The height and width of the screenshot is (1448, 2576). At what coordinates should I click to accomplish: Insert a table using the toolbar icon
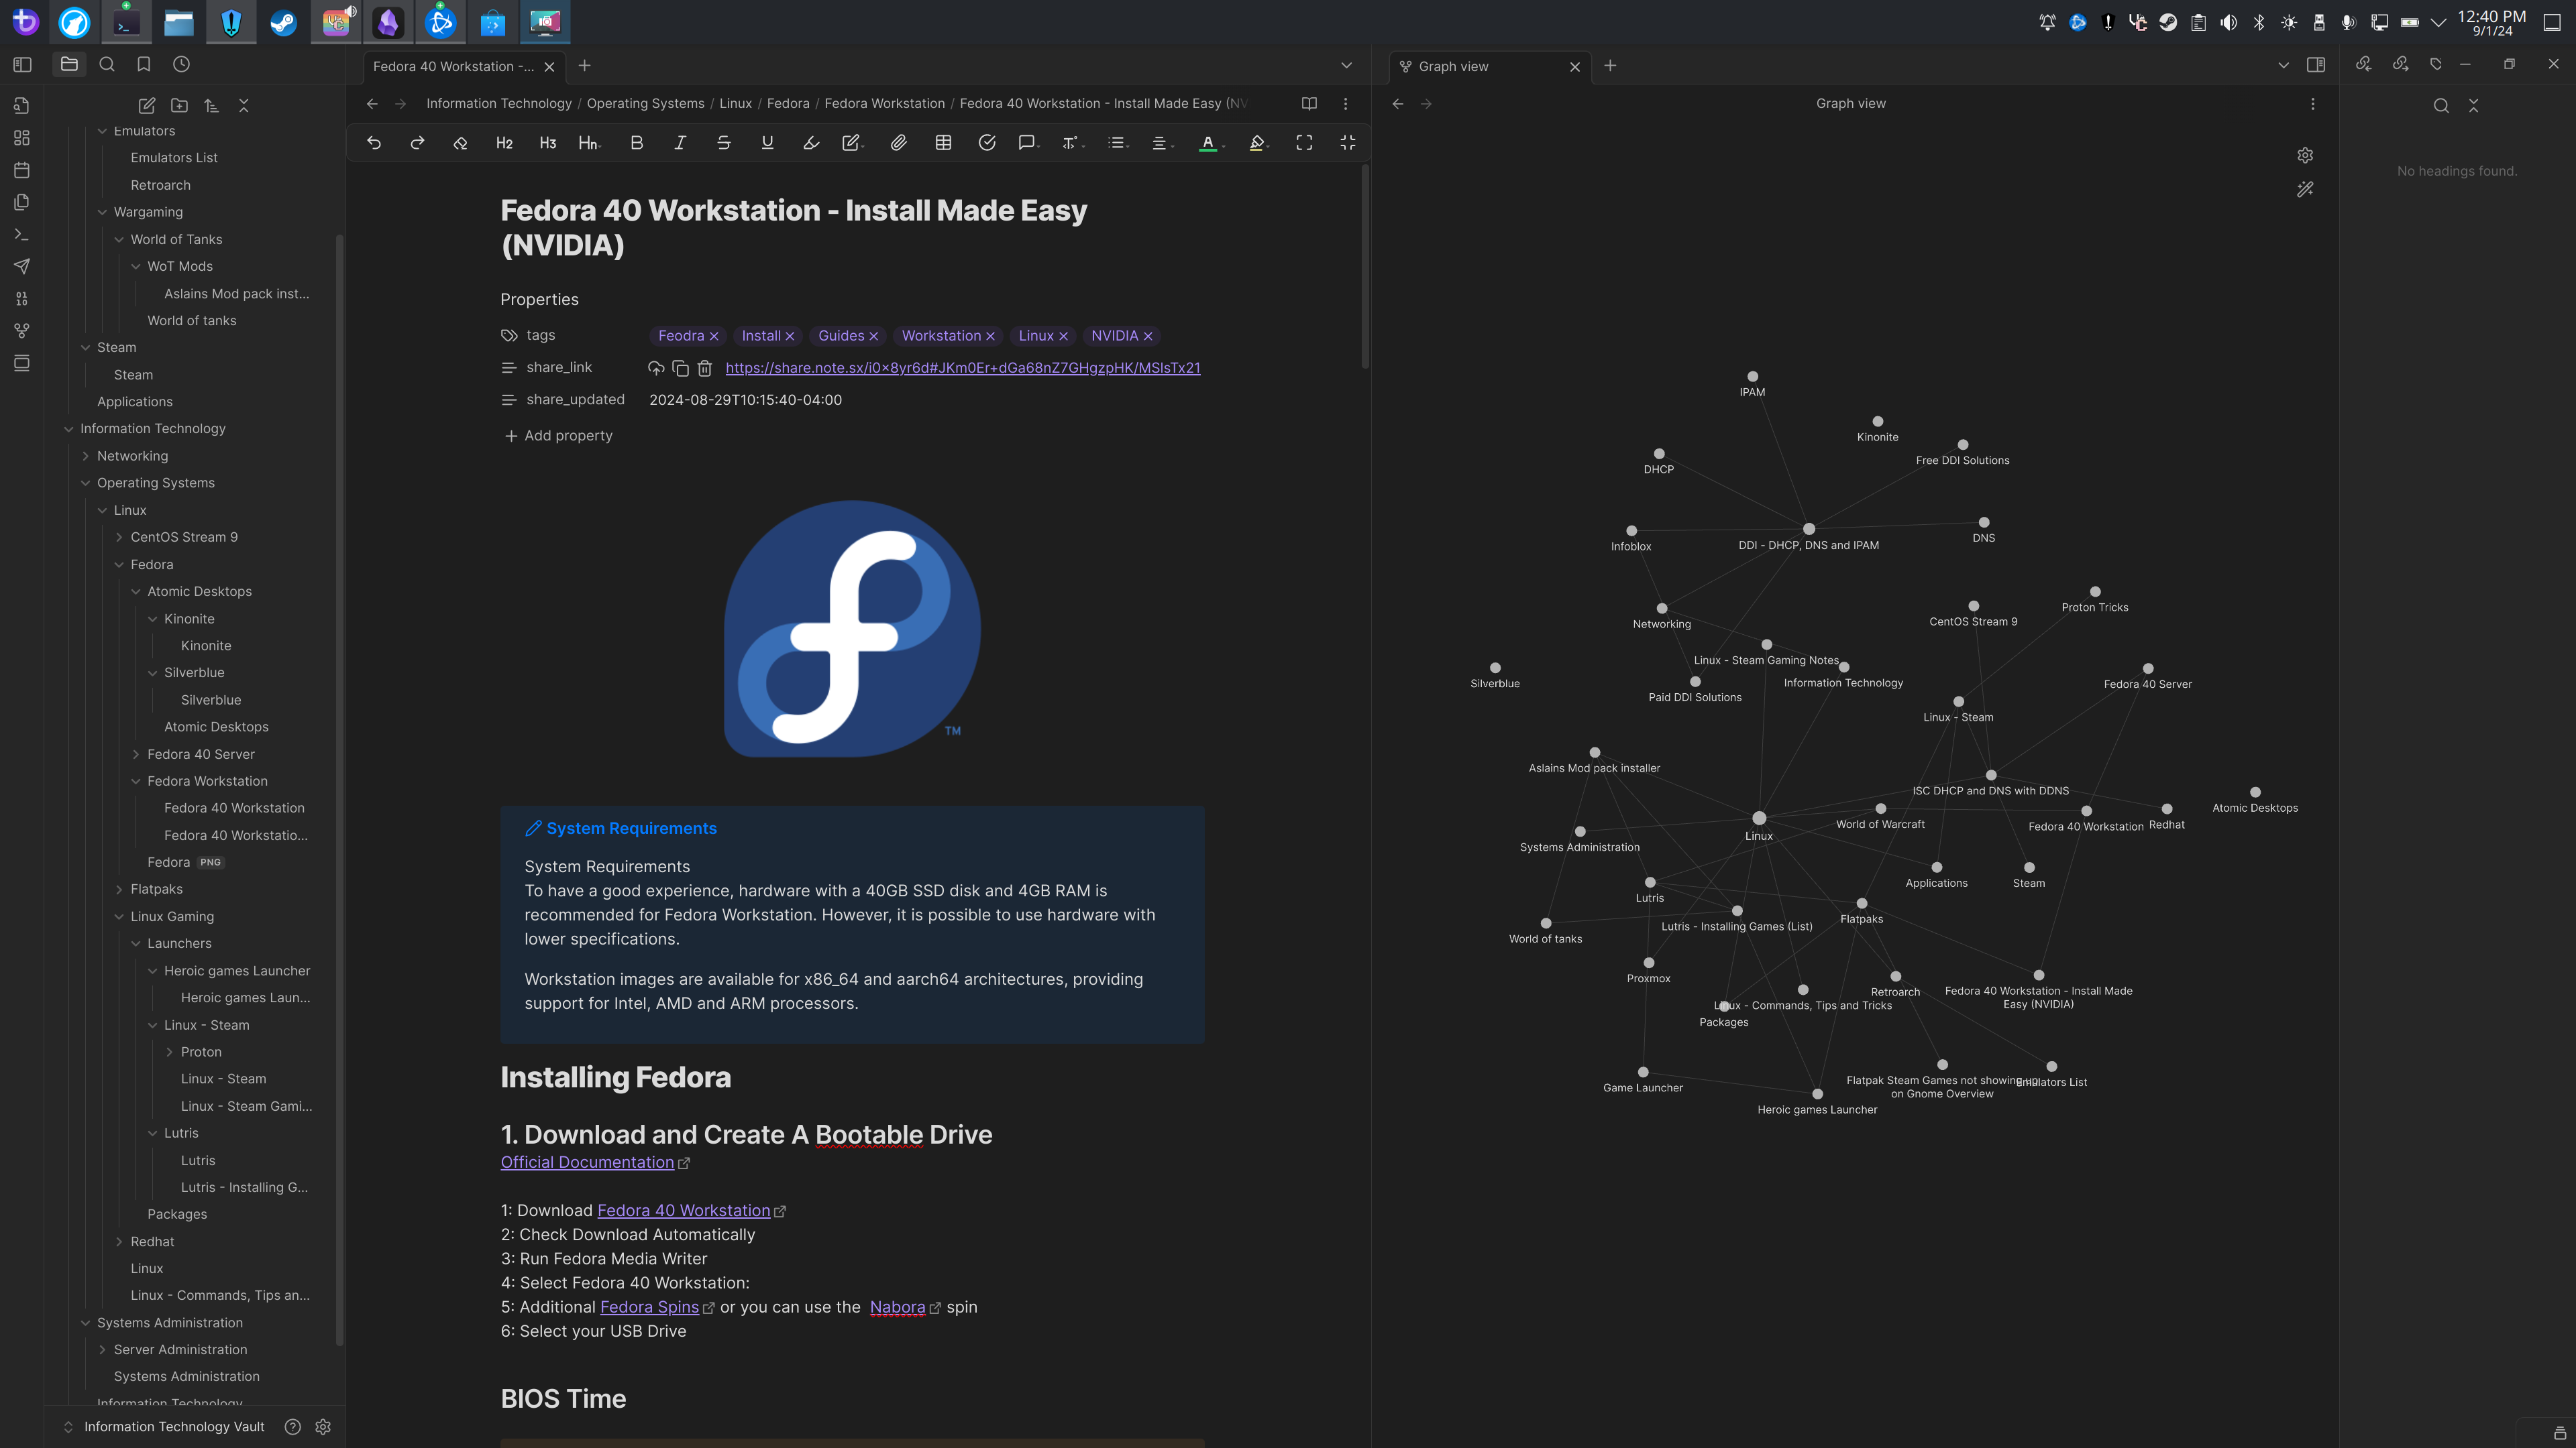942,143
